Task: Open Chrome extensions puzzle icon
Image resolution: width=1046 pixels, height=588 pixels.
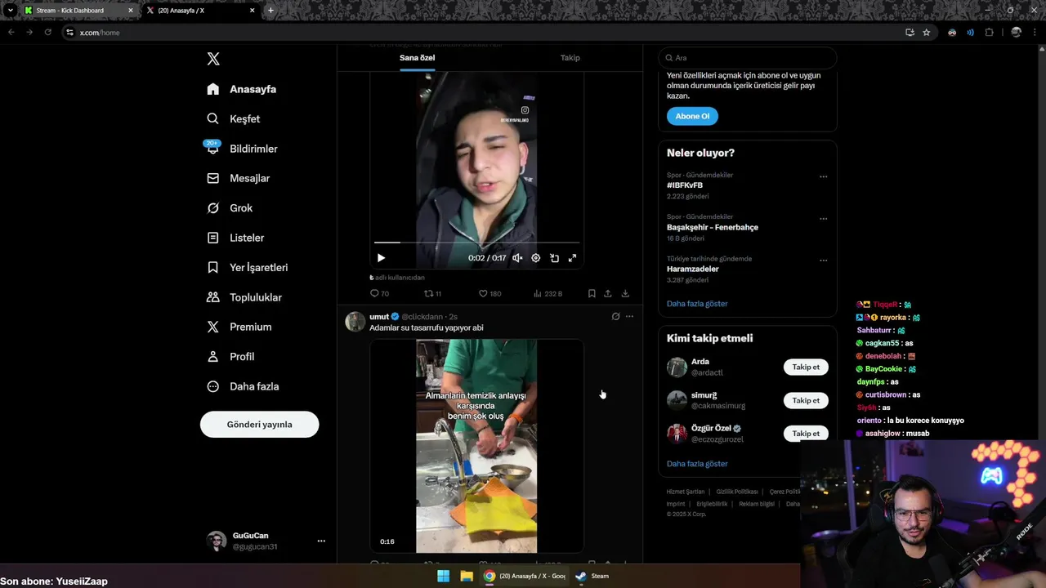Action: [990, 33]
